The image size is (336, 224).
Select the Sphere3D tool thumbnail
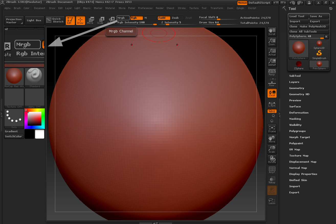coord(319,44)
